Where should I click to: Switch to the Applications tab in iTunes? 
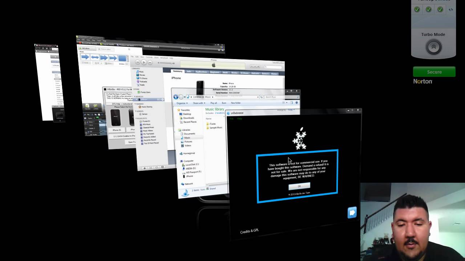pyautogui.click(x=201, y=72)
